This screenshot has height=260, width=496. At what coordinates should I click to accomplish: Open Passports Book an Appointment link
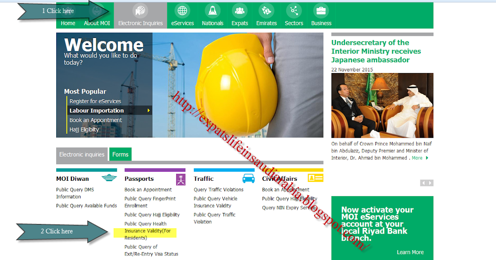pos(148,190)
